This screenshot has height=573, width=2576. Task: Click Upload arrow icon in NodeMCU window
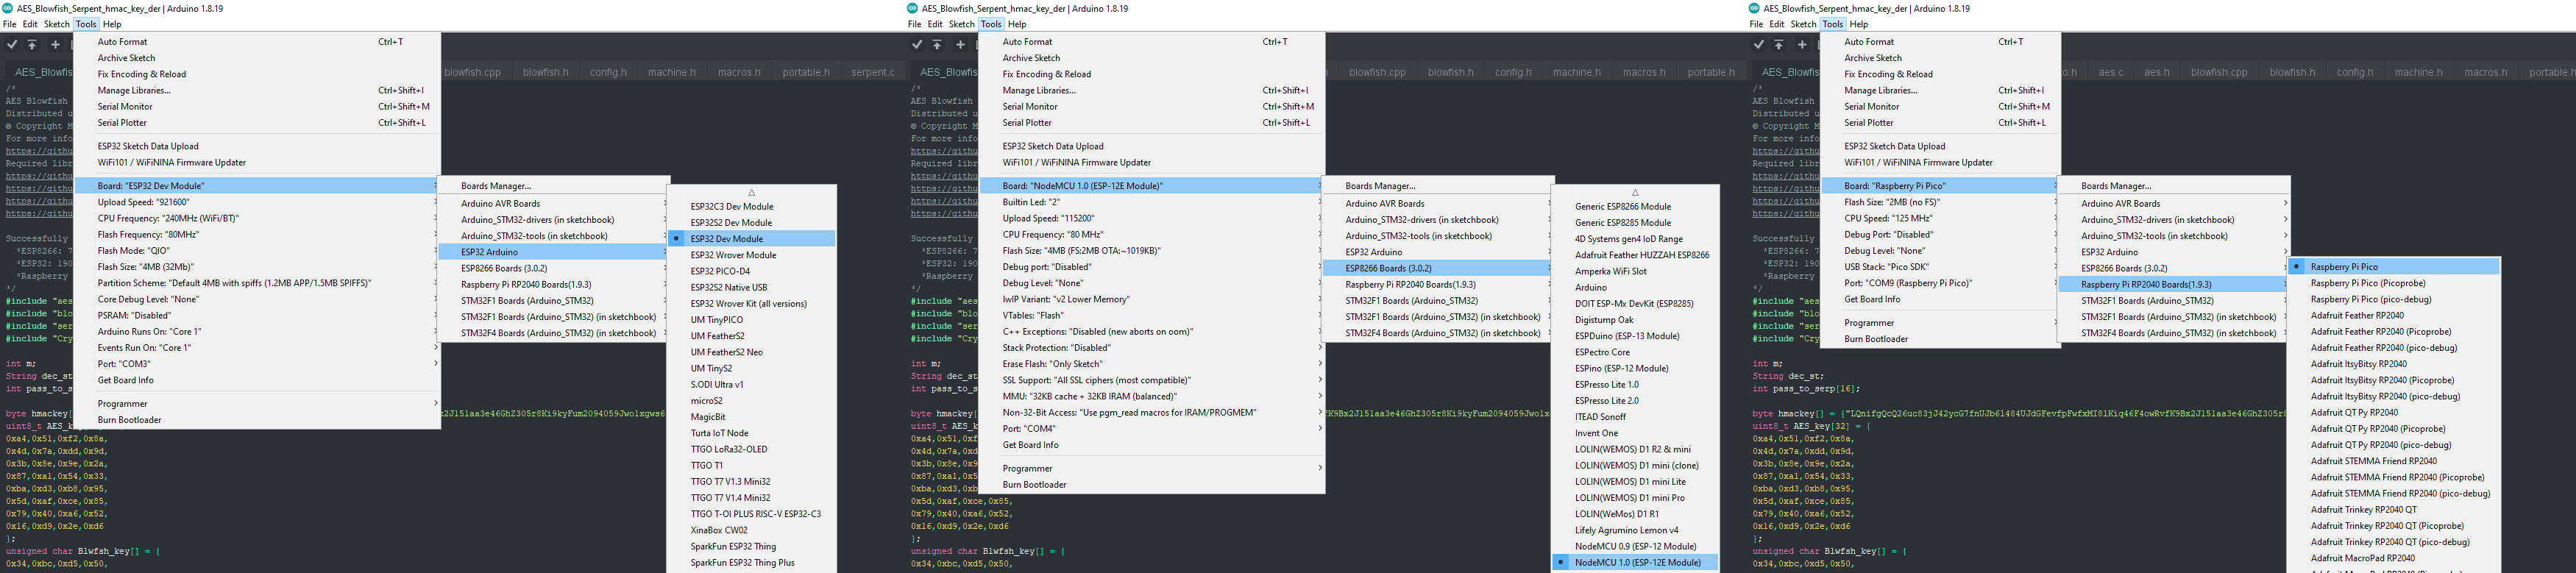click(937, 44)
